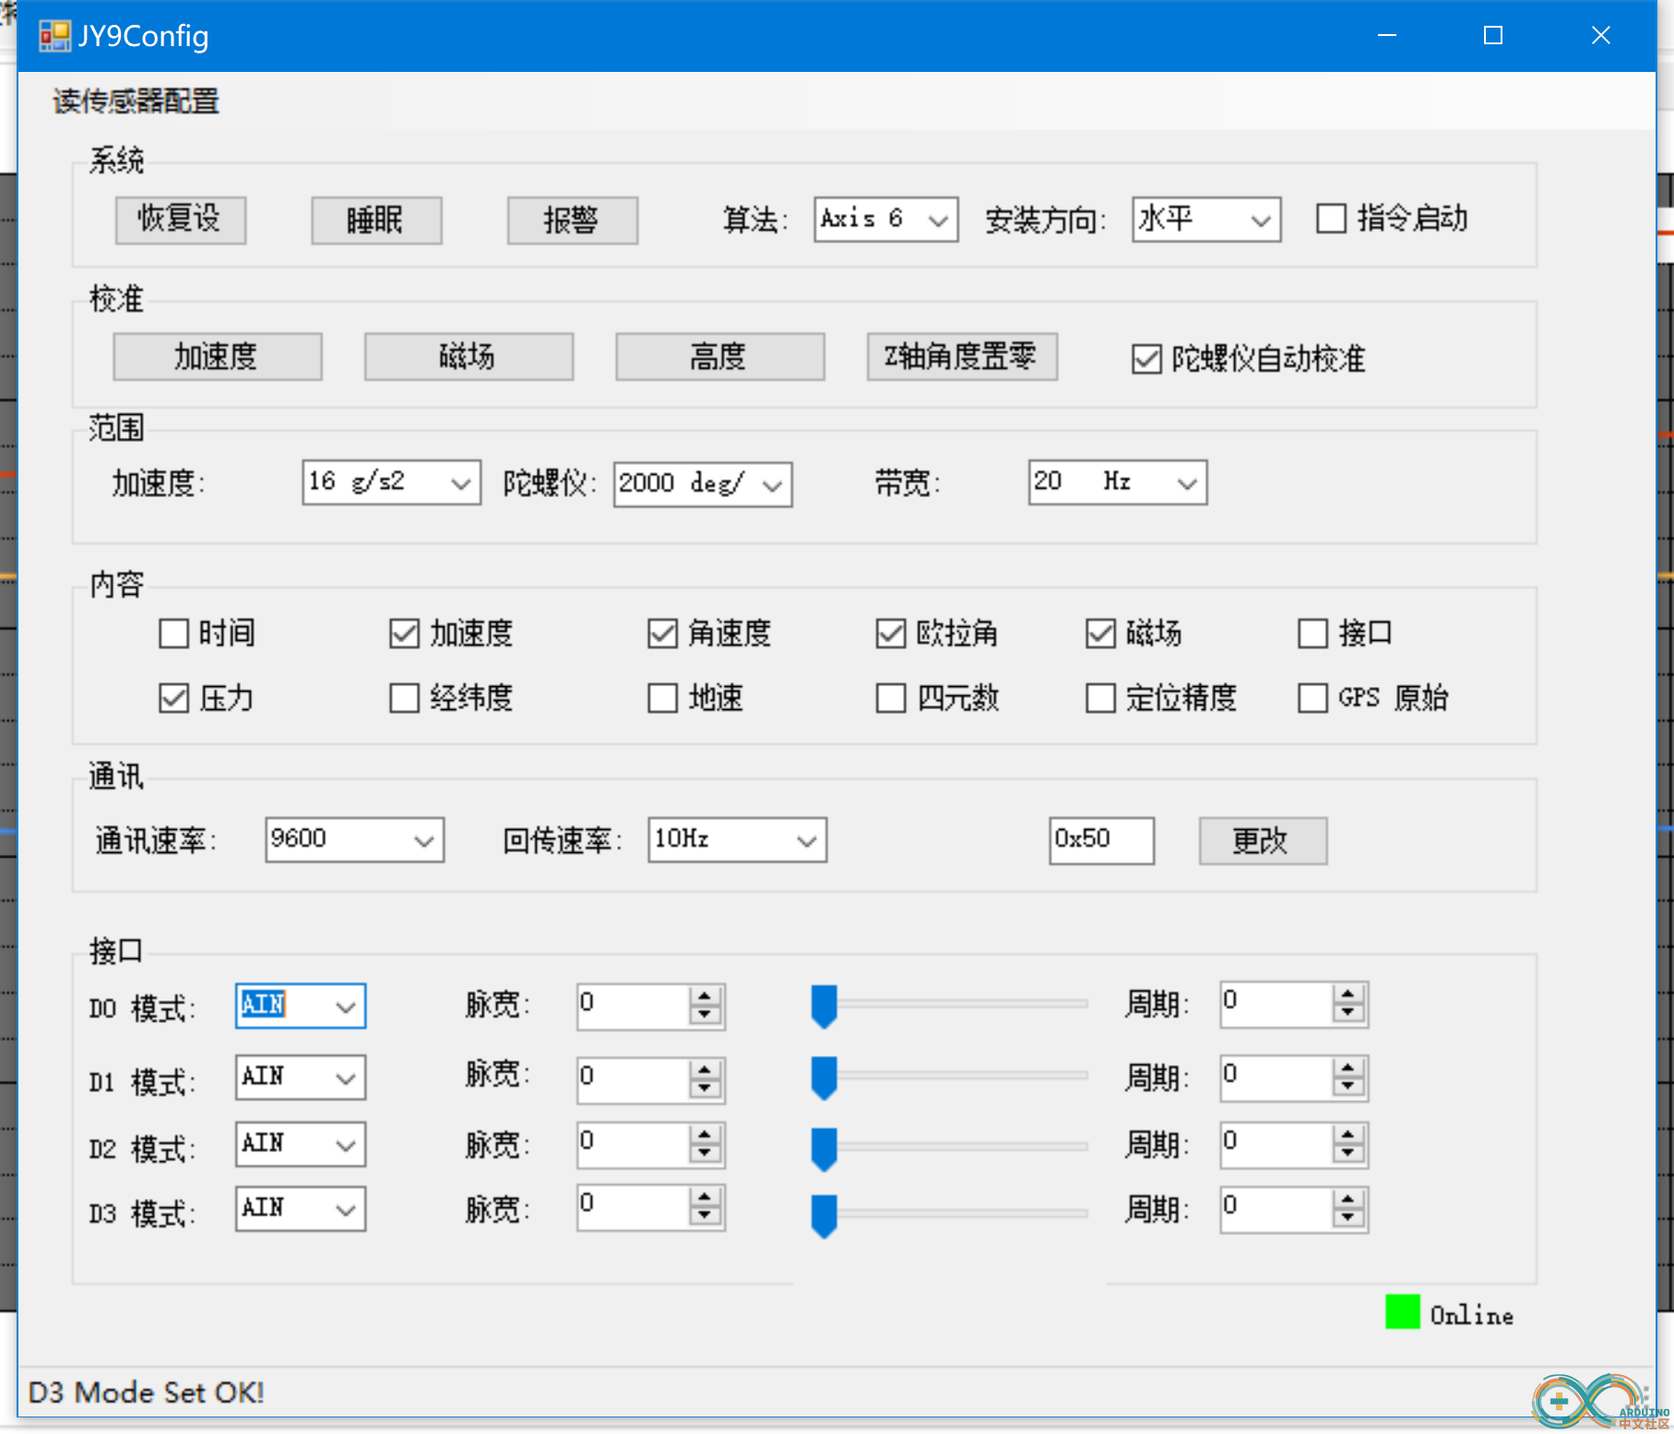The height and width of the screenshot is (1434, 1674).
Task: Uncheck the 加速度 content checkbox
Action: point(404,634)
